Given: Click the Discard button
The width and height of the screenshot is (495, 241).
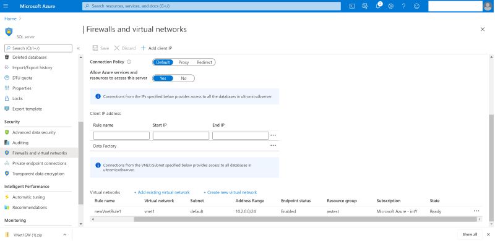Looking at the screenshot, I should click(x=125, y=48).
